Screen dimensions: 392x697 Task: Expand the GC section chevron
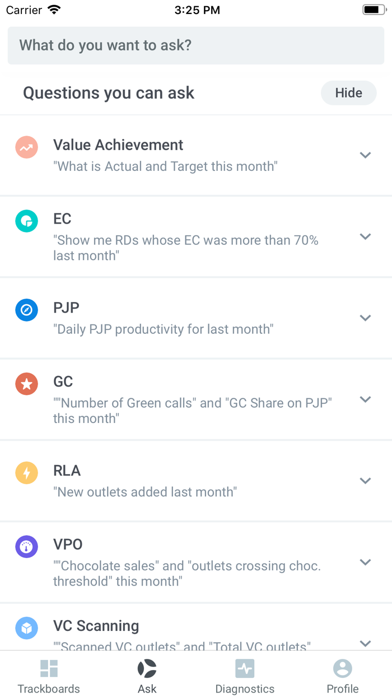pyautogui.click(x=365, y=399)
